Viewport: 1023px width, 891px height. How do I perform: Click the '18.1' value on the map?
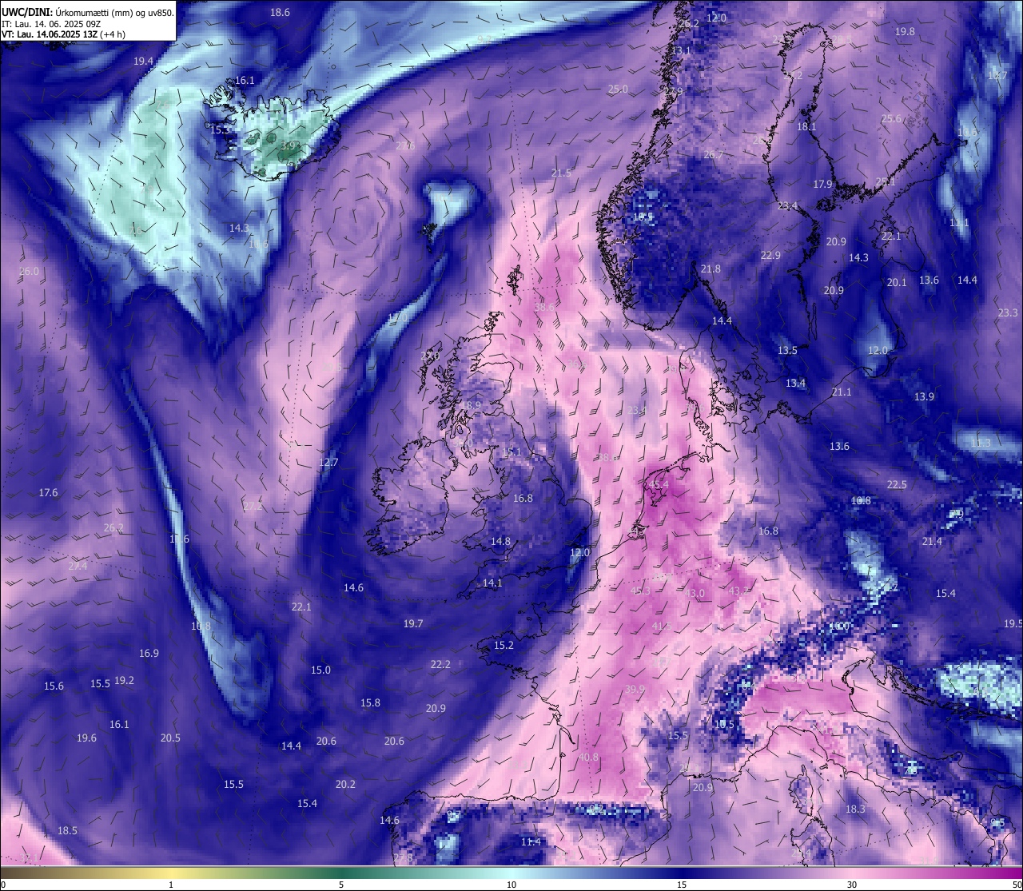tap(806, 127)
